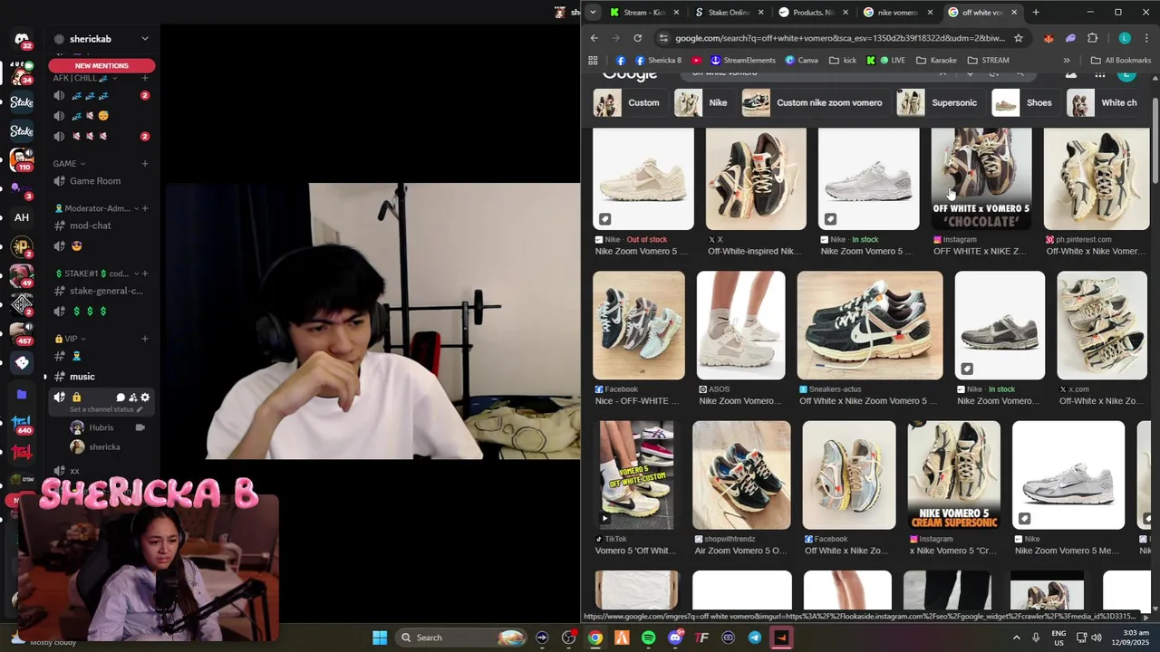1160x652 pixels.
Task: Open All Bookmarks folder
Action: 1121,61
